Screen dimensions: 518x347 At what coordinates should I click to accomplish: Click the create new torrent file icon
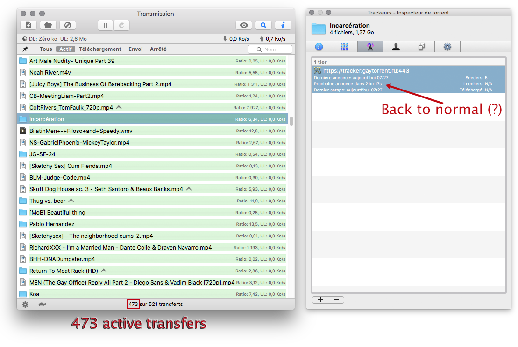28,26
